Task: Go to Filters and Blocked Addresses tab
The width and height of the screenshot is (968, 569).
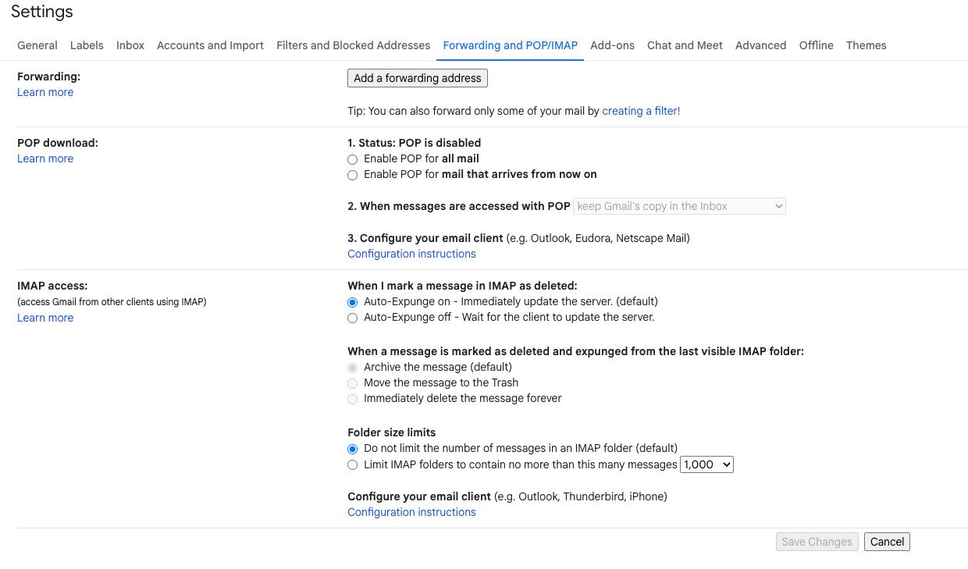Action: [353, 45]
